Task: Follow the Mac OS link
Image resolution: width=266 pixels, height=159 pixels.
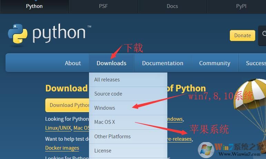Action: coord(81,128)
